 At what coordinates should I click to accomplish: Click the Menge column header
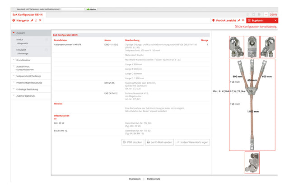click(205, 40)
